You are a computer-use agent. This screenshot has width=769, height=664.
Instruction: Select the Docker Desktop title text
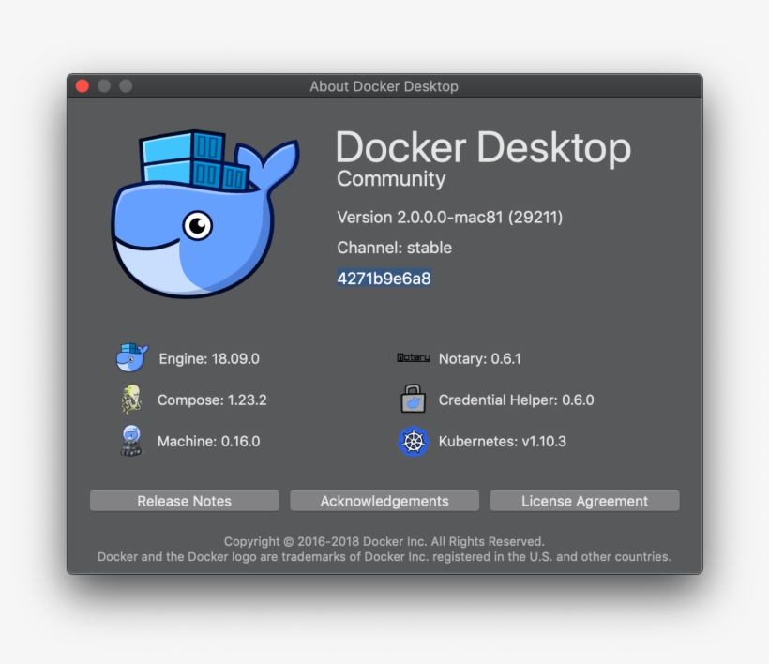point(484,147)
